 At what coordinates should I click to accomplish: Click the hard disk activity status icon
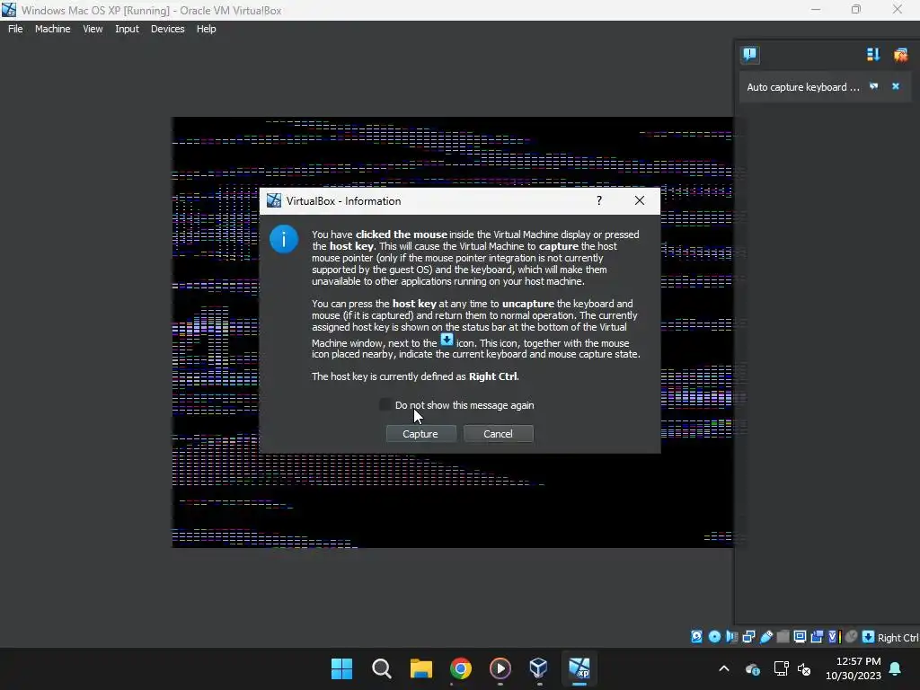pos(696,637)
